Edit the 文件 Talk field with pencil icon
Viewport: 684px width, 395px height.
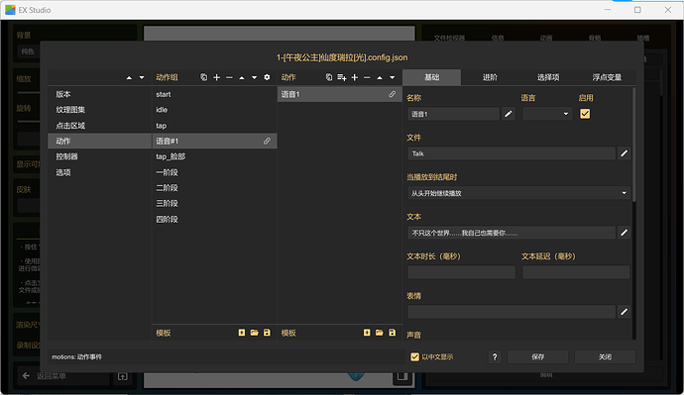click(x=625, y=153)
